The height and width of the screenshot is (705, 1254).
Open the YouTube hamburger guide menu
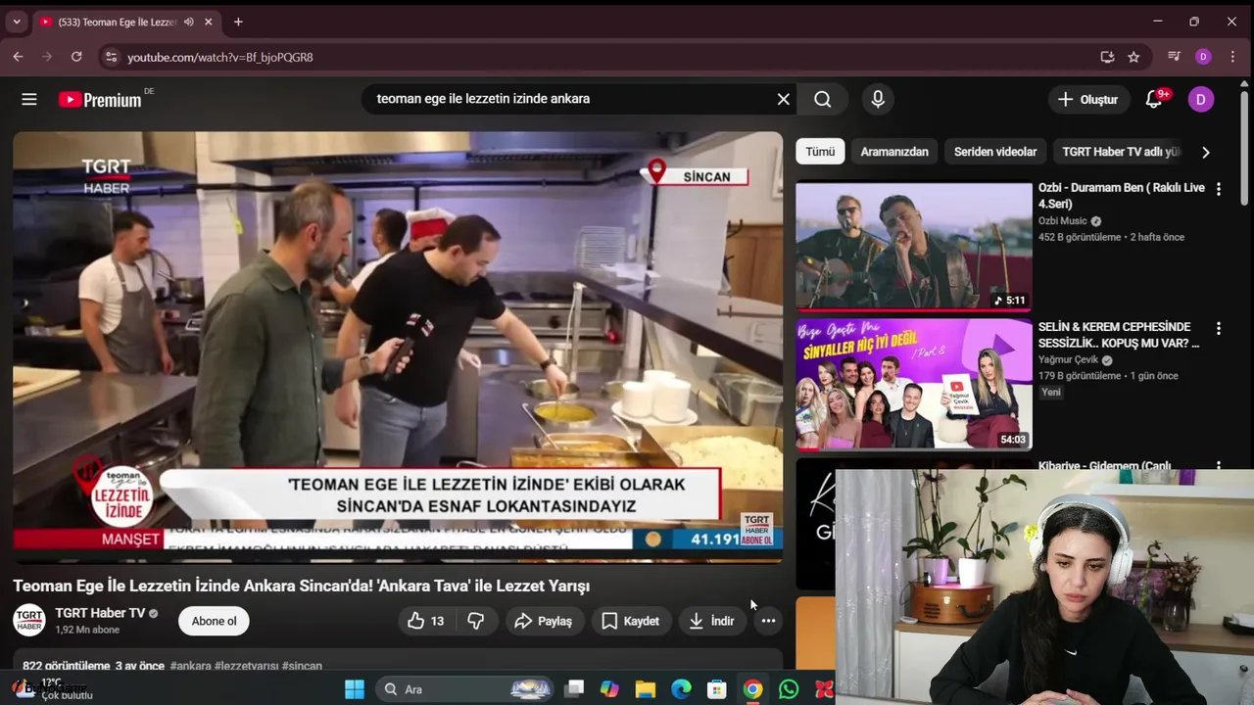click(29, 99)
